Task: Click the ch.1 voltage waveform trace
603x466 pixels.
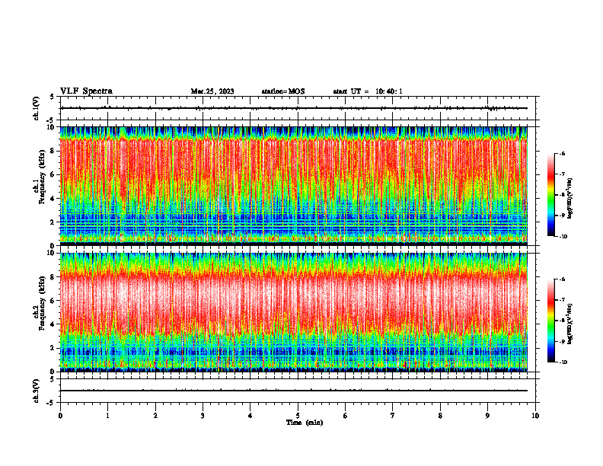Action: tap(294, 108)
